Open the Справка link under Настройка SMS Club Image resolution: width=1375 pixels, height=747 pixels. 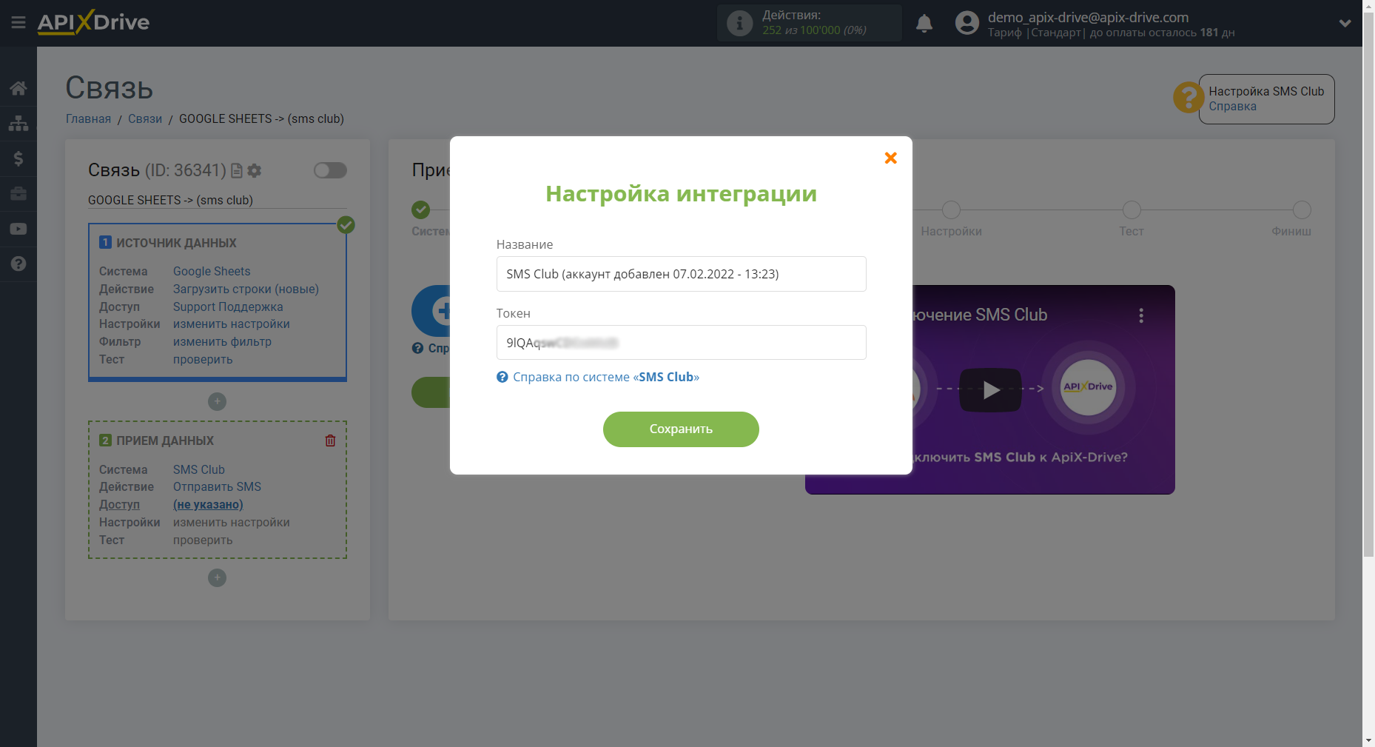(1232, 107)
